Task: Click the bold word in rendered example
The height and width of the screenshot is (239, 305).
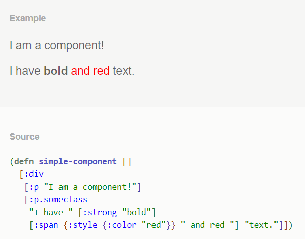Action: [56, 71]
